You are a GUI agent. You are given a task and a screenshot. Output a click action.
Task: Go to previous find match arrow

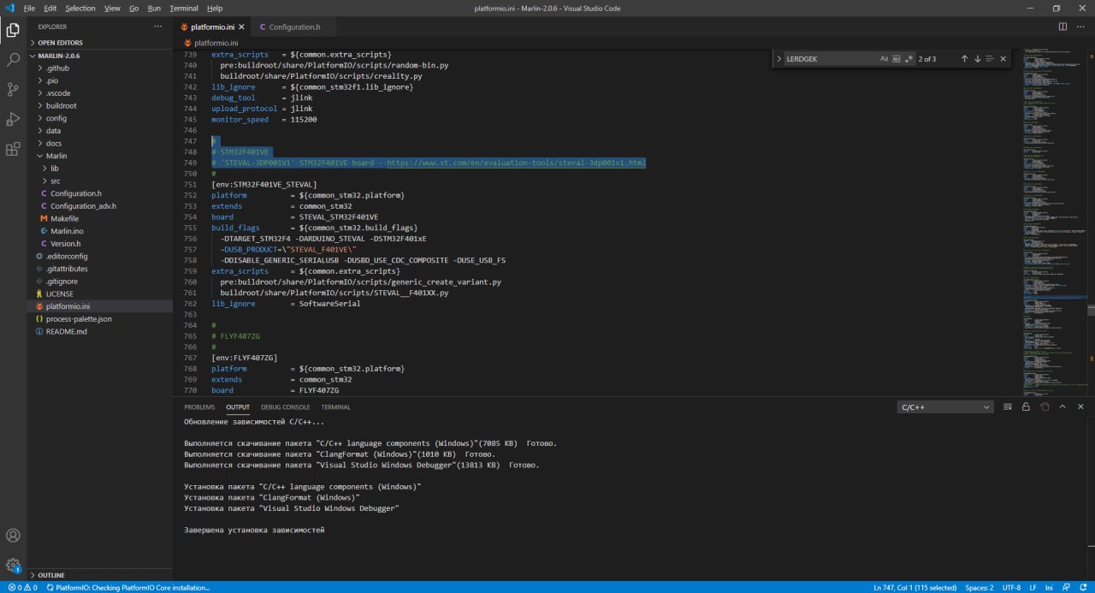click(964, 59)
